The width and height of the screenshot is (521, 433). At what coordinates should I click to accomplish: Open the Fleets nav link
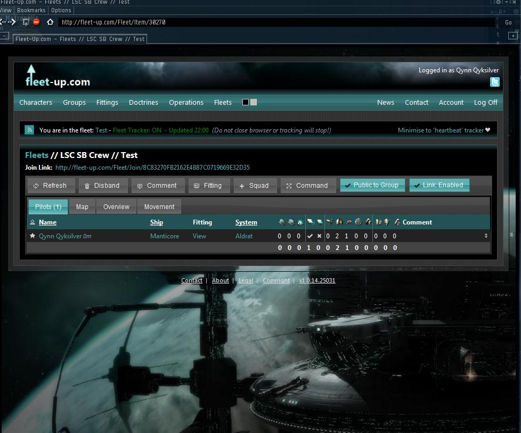[223, 102]
